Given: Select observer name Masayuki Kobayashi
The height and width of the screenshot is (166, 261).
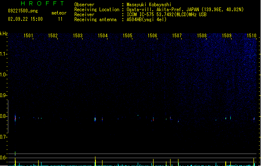Looking at the screenshot, I should (x=149, y=5).
